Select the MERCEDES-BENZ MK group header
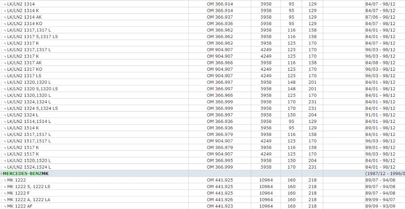405x209 pixels. click(x=202, y=173)
